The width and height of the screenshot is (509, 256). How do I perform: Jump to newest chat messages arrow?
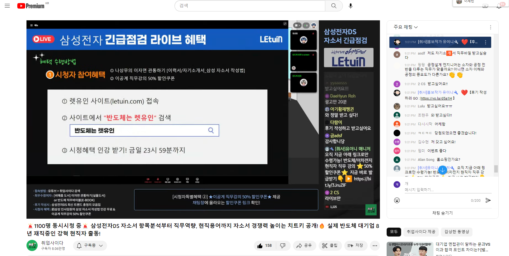[x=442, y=170]
